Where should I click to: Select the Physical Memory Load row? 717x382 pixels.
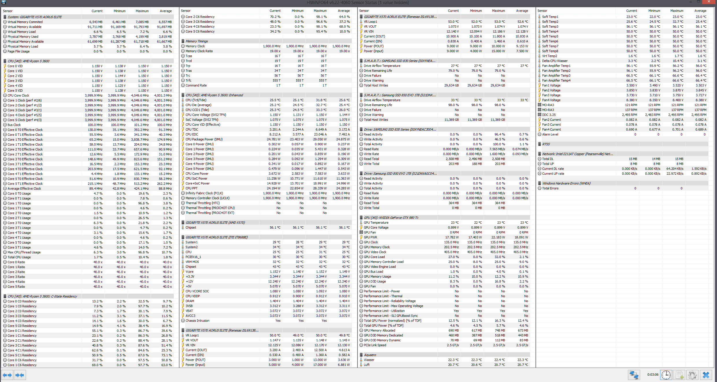tap(88, 46)
